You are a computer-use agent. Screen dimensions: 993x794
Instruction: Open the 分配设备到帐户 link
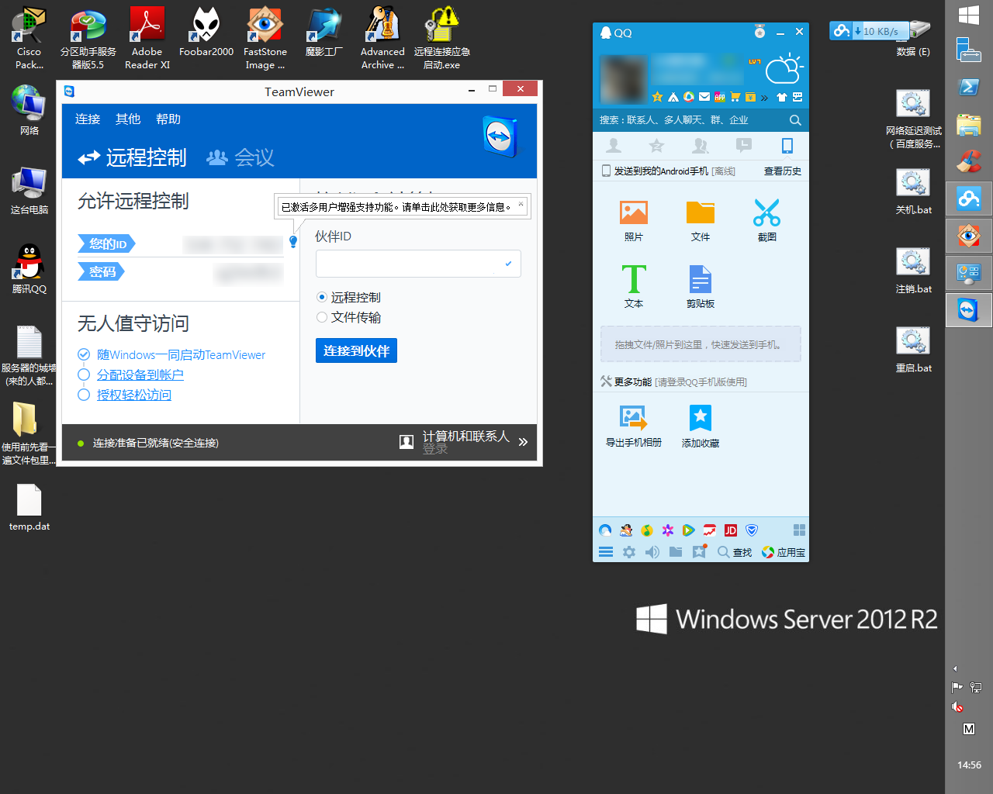140,375
